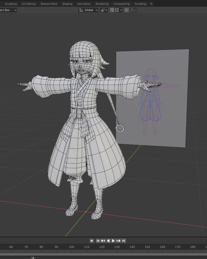Viewport: 207px width, 259px height.
Task: Switch to the Animation workspace tab
Action: [84, 4]
